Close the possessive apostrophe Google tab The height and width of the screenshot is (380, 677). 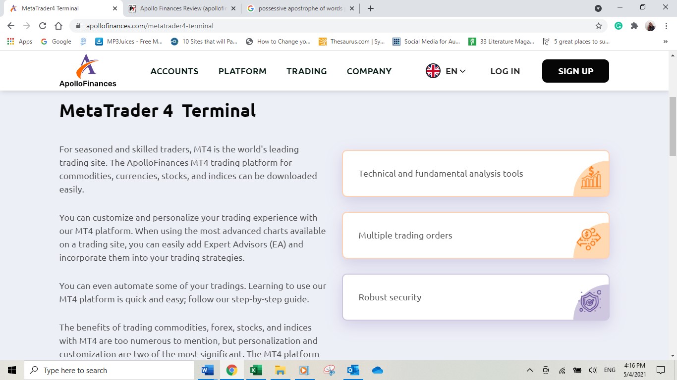point(352,8)
